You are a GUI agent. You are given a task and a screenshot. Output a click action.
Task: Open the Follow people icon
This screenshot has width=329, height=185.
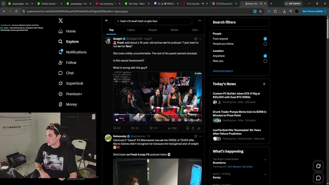(x=60, y=62)
